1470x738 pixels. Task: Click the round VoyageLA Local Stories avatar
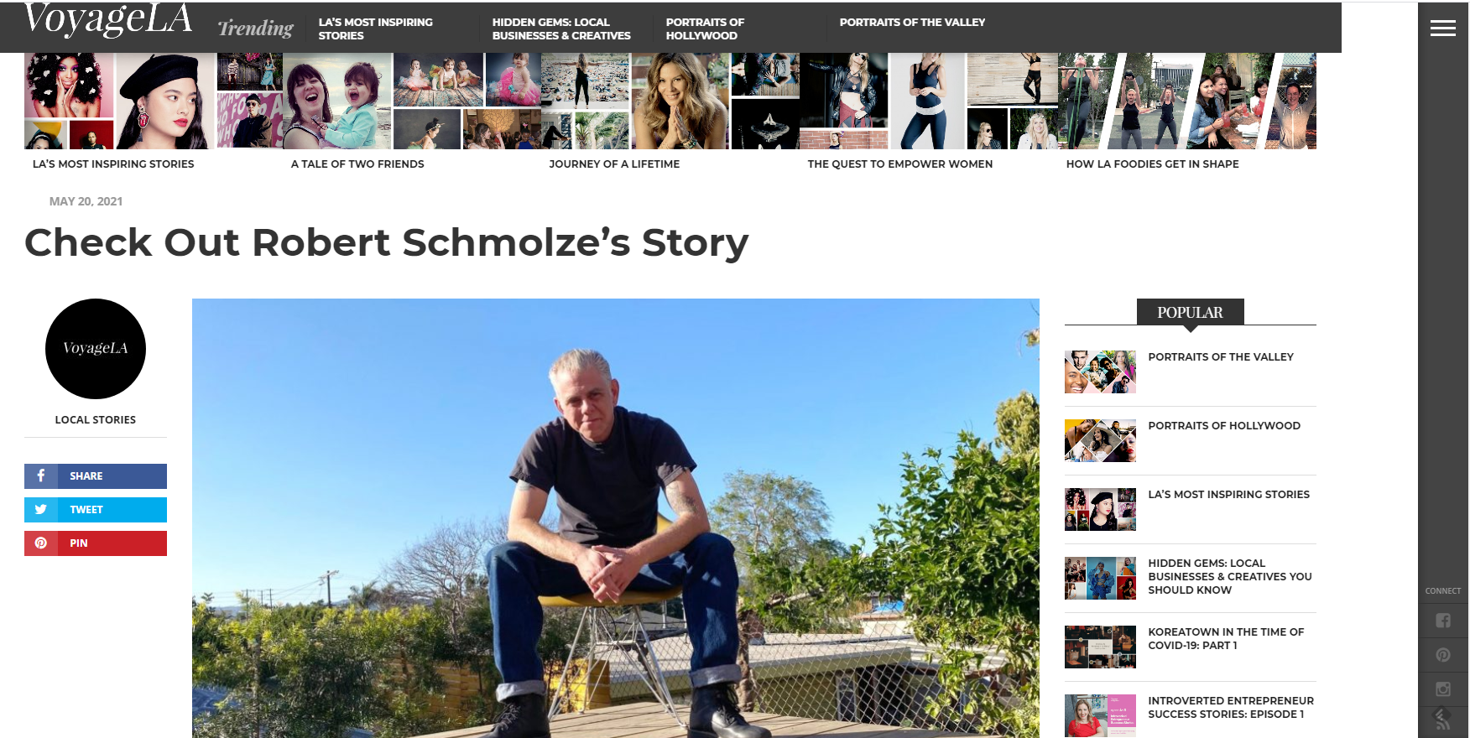coord(96,349)
